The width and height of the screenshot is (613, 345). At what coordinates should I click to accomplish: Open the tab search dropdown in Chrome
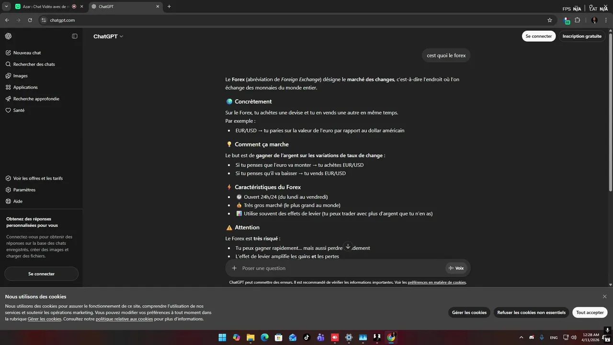pyautogui.click(x=6, y=6)
